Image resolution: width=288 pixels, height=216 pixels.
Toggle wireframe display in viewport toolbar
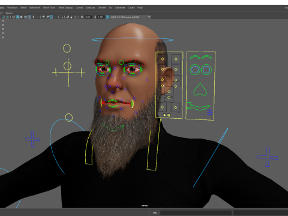coord(14,17)
